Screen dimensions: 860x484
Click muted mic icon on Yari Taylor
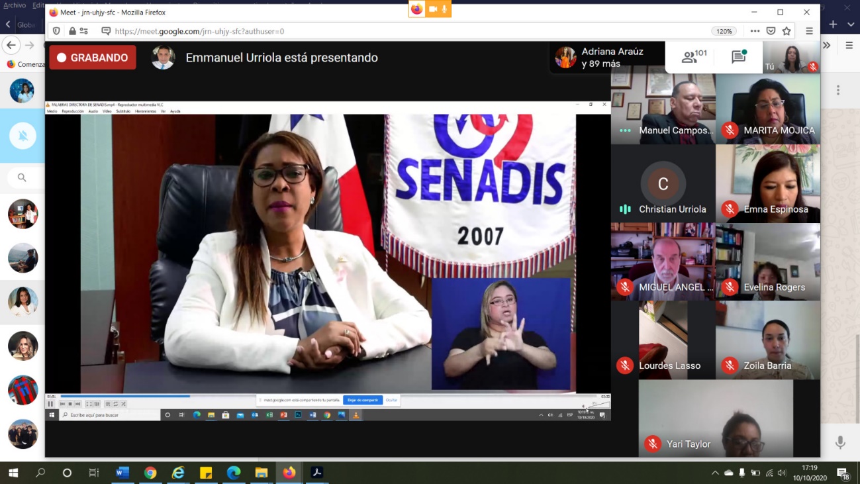point(653,444)
